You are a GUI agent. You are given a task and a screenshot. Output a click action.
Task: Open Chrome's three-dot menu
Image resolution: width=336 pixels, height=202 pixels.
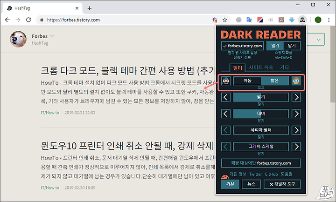pos(329,20)
